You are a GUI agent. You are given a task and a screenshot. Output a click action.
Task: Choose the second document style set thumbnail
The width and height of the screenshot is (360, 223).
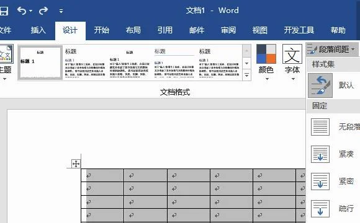coord(85,63)
